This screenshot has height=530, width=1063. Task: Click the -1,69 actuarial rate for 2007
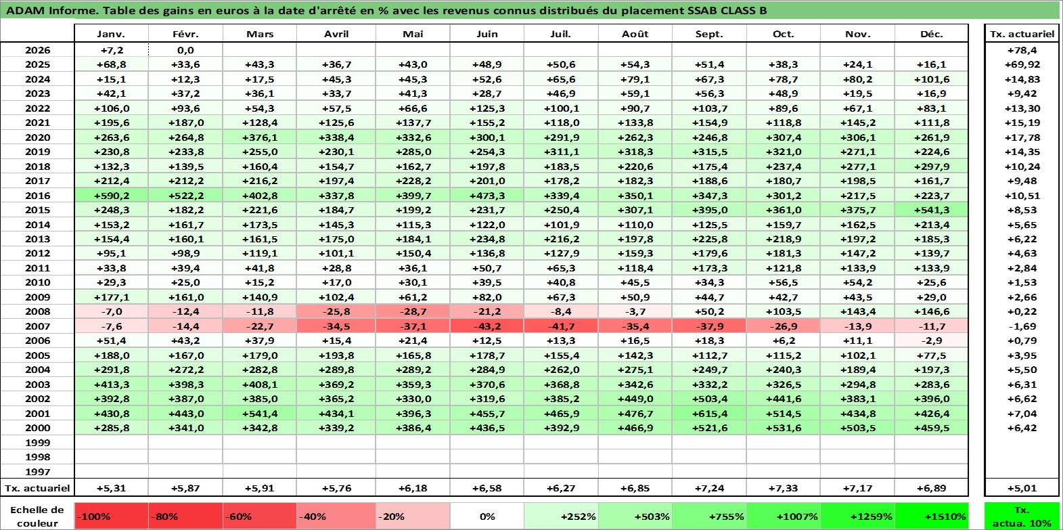[x=1022, y=326]
